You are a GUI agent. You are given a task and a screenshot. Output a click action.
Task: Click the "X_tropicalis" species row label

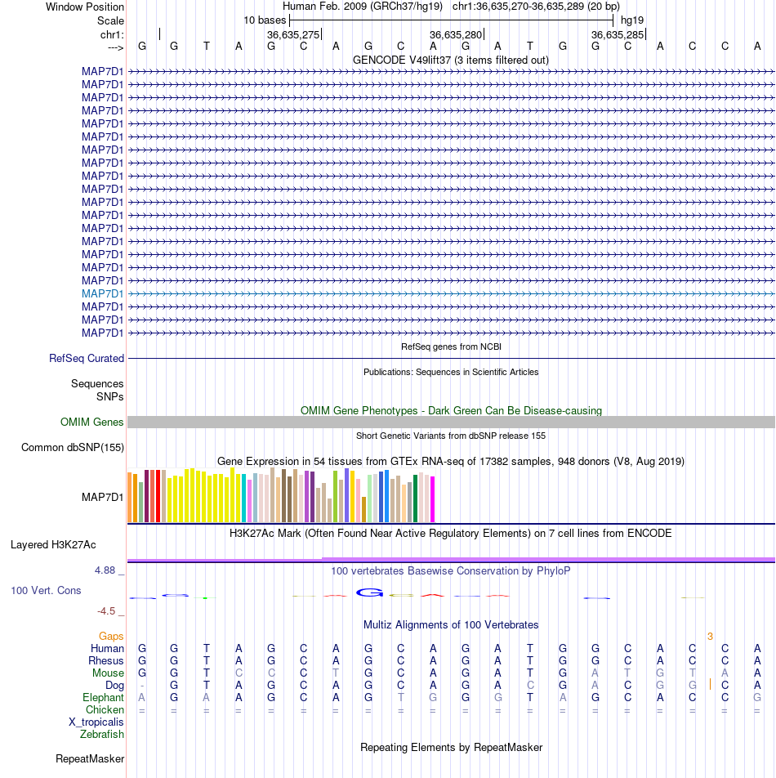tap(96, 722)
